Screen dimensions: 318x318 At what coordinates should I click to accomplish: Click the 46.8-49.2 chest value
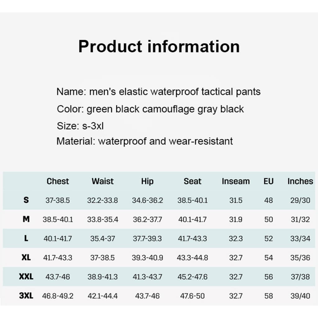pyautogui.click(x=58, y=296)
